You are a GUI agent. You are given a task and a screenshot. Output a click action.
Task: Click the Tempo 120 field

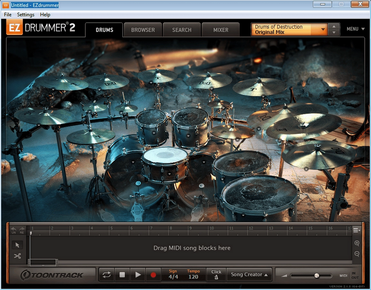[x=193, y=275]
